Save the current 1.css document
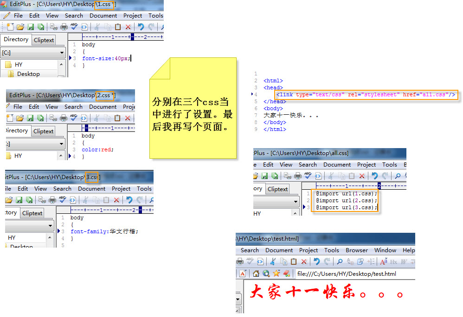 (x=31, y=26)
